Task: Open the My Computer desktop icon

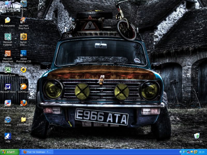Action: click(8, 4)
